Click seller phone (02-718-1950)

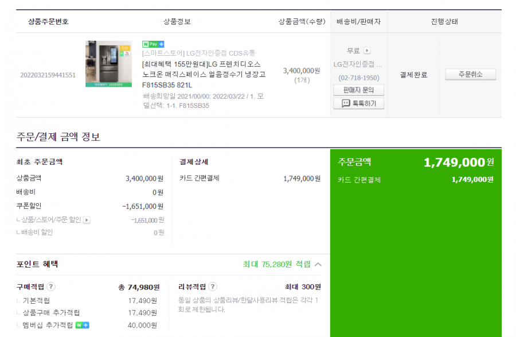[x=359, y=78]
